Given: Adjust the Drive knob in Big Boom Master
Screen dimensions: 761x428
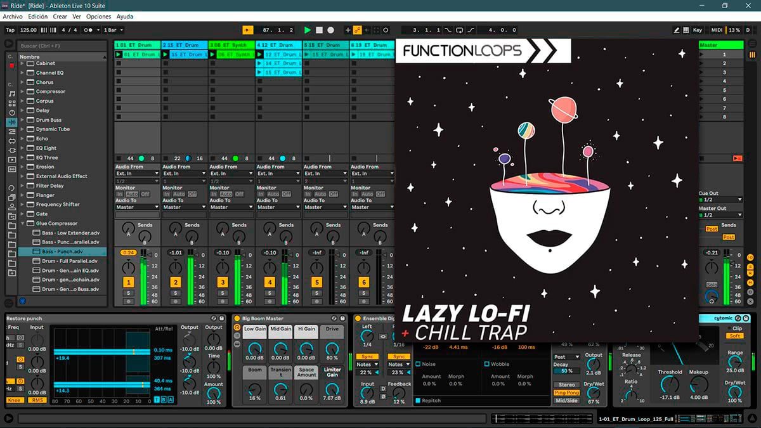Looking at the screenshot, I should (x=332, y=348).
